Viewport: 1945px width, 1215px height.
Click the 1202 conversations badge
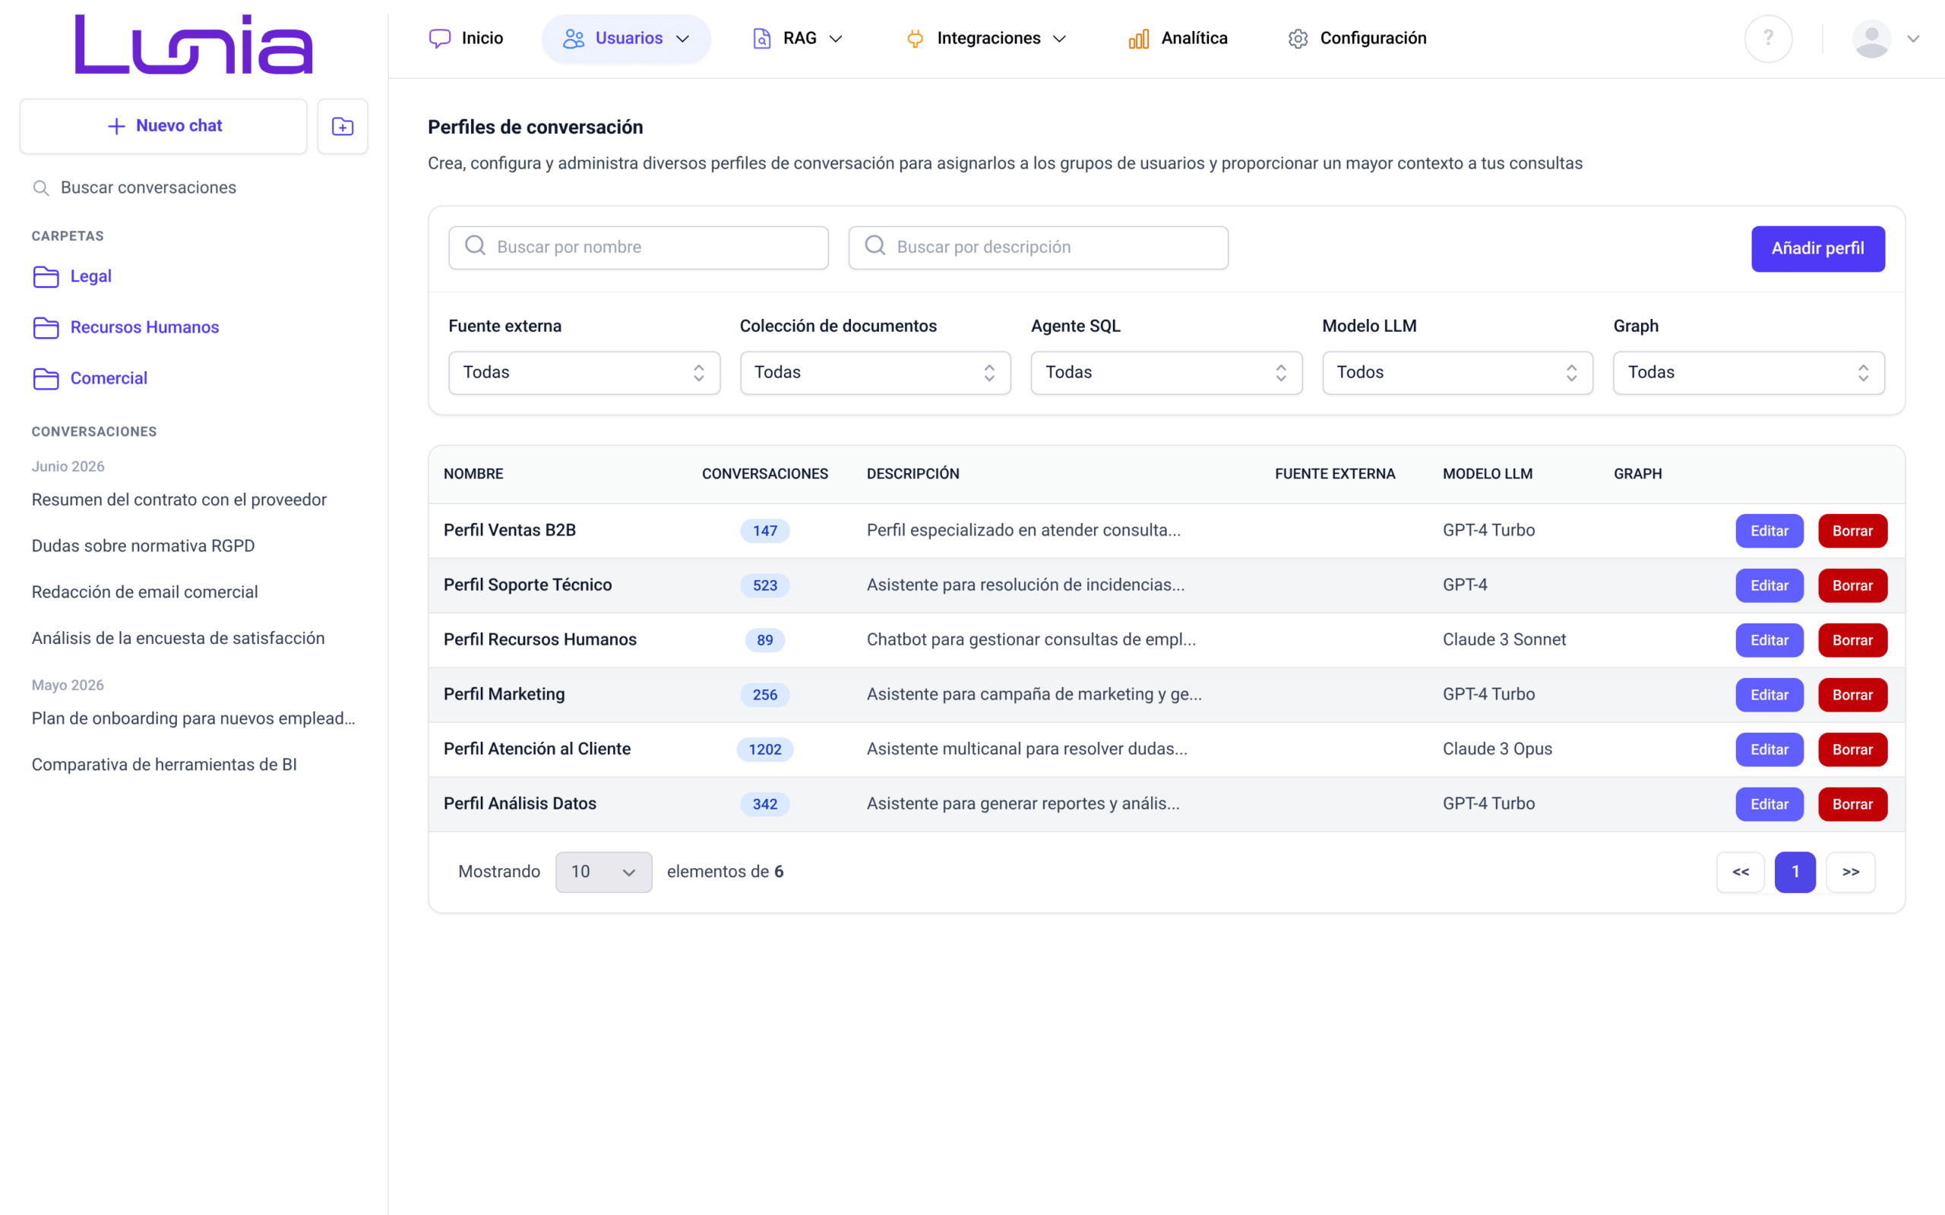[765, 750]
